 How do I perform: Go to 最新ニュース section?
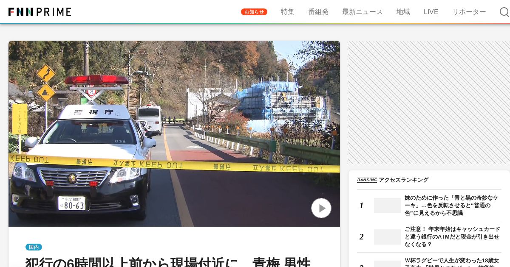pos(363,12)
